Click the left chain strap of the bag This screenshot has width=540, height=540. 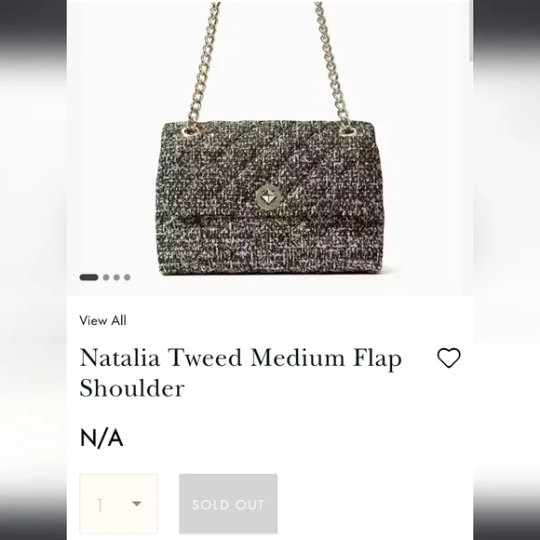click(x=204, y=65)
